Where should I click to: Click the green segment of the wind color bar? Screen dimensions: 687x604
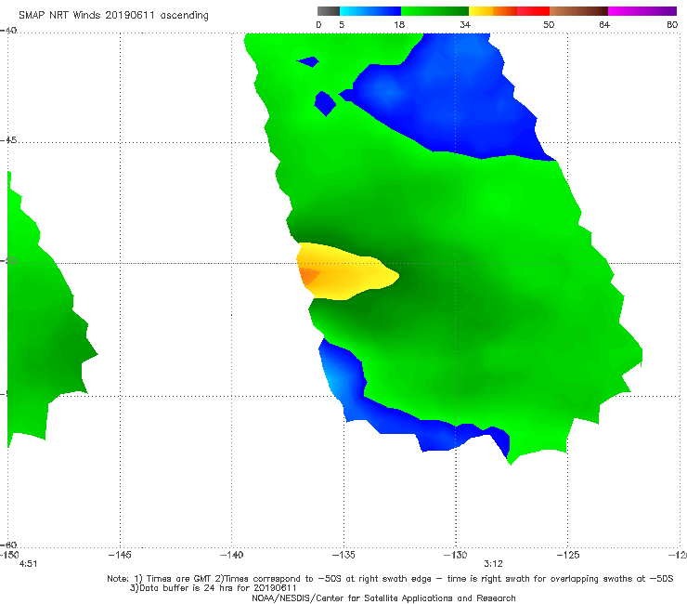coord(434,11)
